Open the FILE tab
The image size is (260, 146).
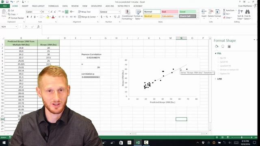5,6
